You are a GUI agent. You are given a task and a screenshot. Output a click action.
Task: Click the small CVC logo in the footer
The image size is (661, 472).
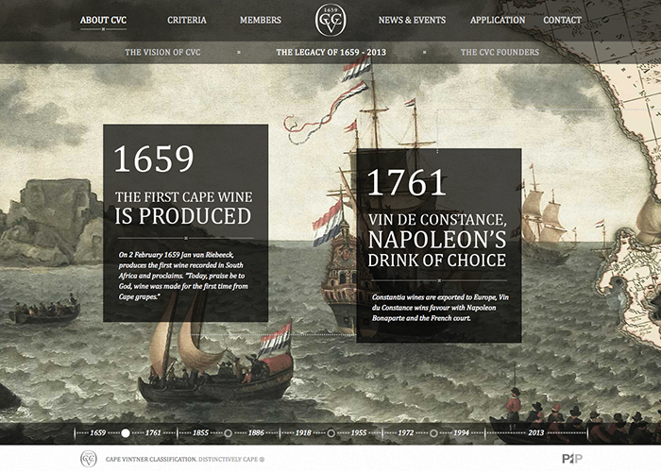click(89, 459)
